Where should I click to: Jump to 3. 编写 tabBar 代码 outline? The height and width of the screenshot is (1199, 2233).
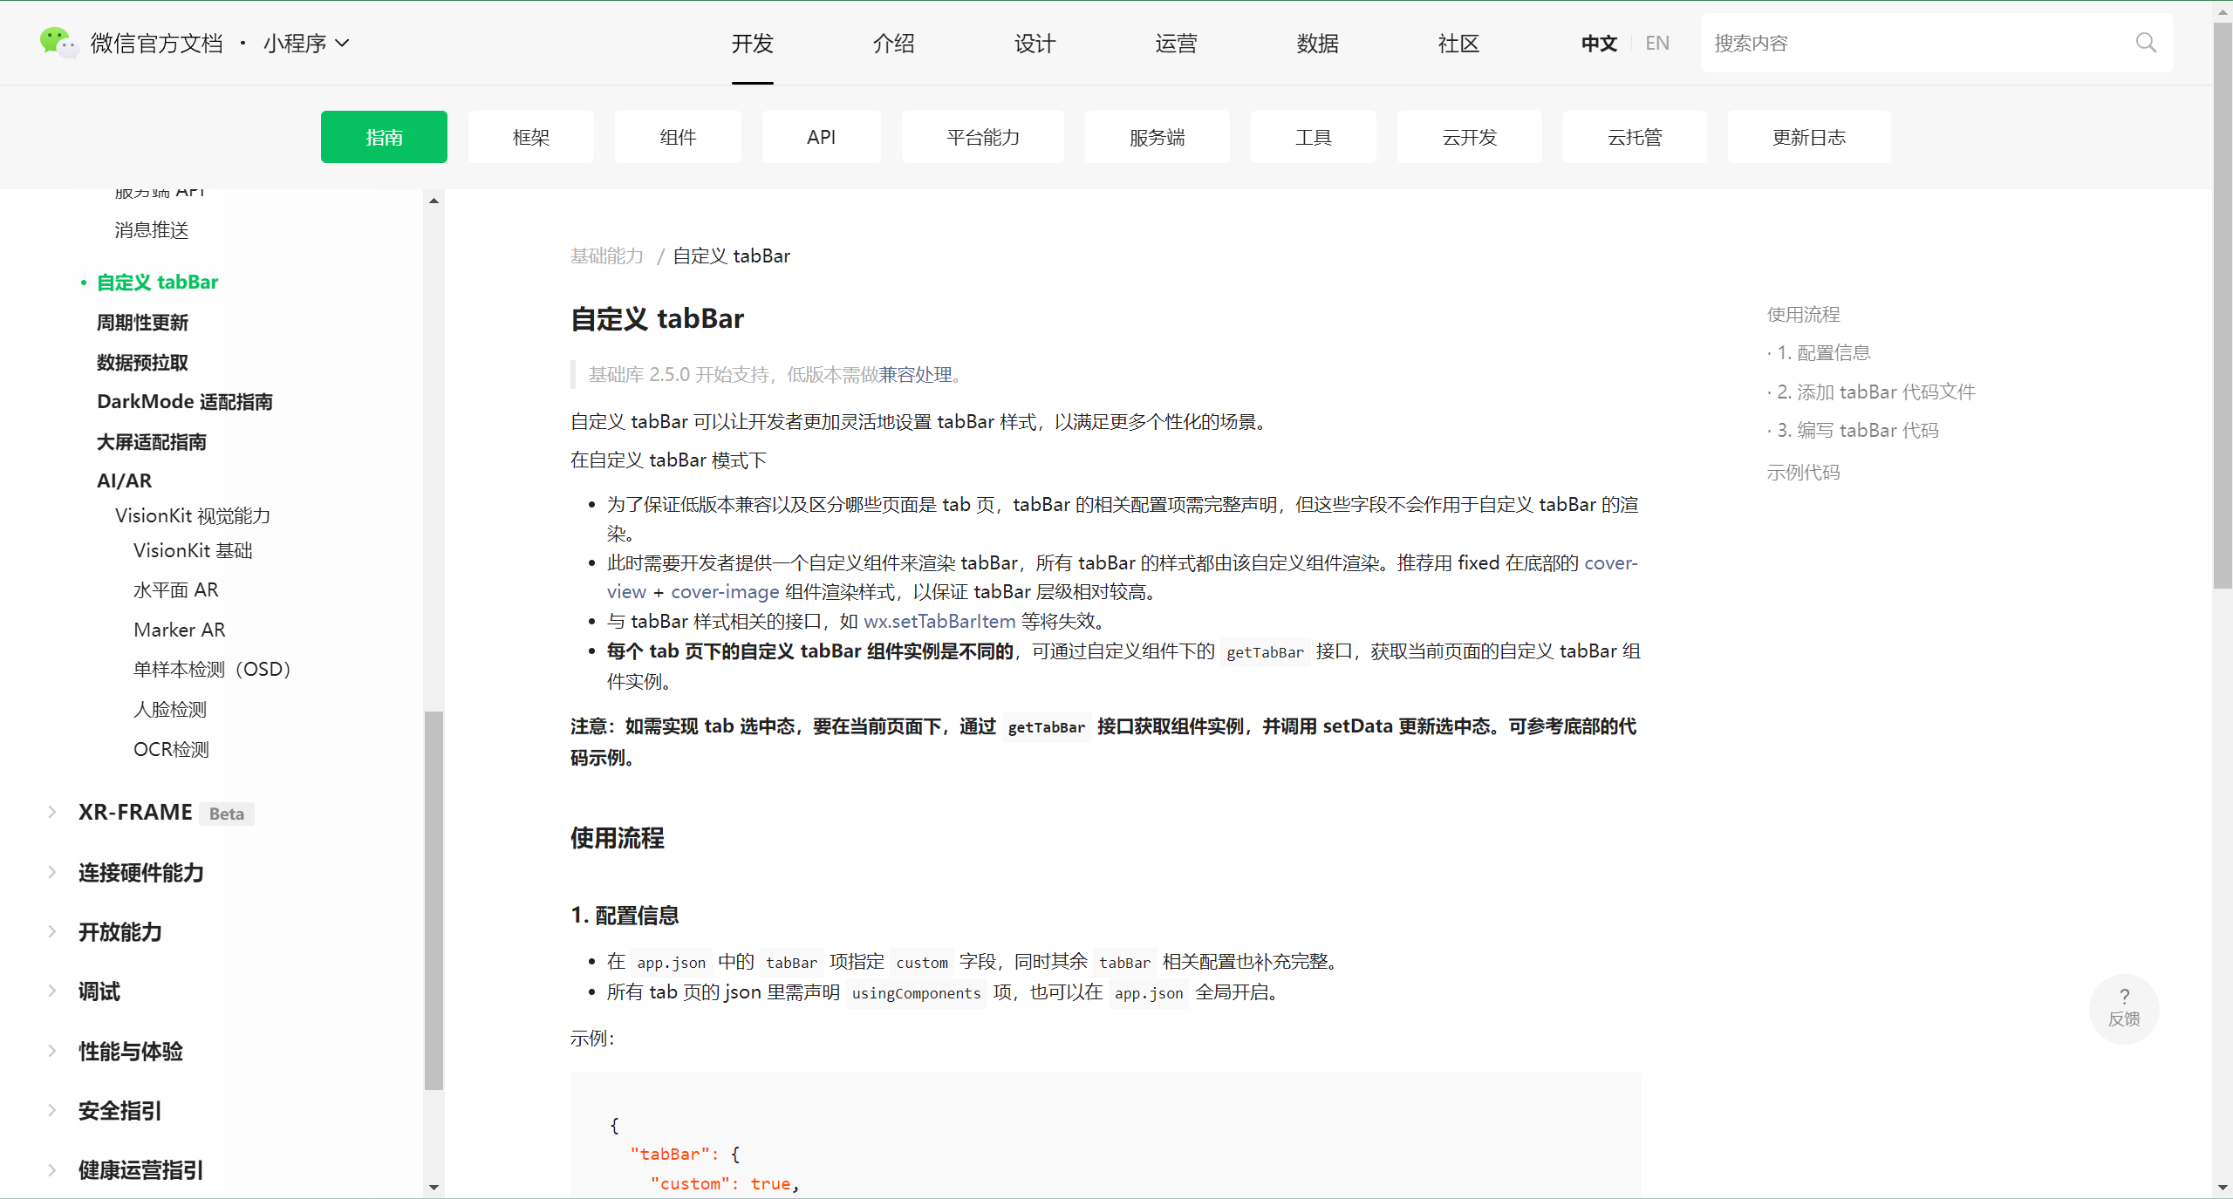1858,430
